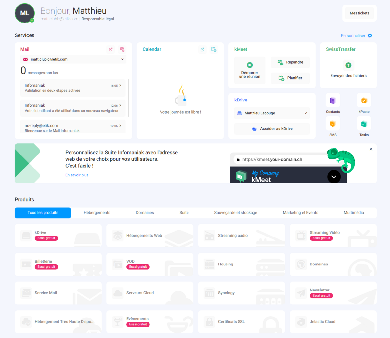Click the Hébergements Web product card
The height and width of the screenshot is (338, 390).
[x=150, y=236]
